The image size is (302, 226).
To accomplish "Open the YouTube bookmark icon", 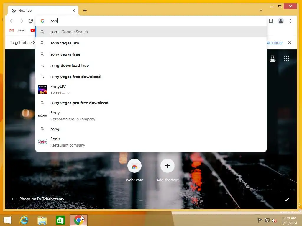I will (32, 30).
